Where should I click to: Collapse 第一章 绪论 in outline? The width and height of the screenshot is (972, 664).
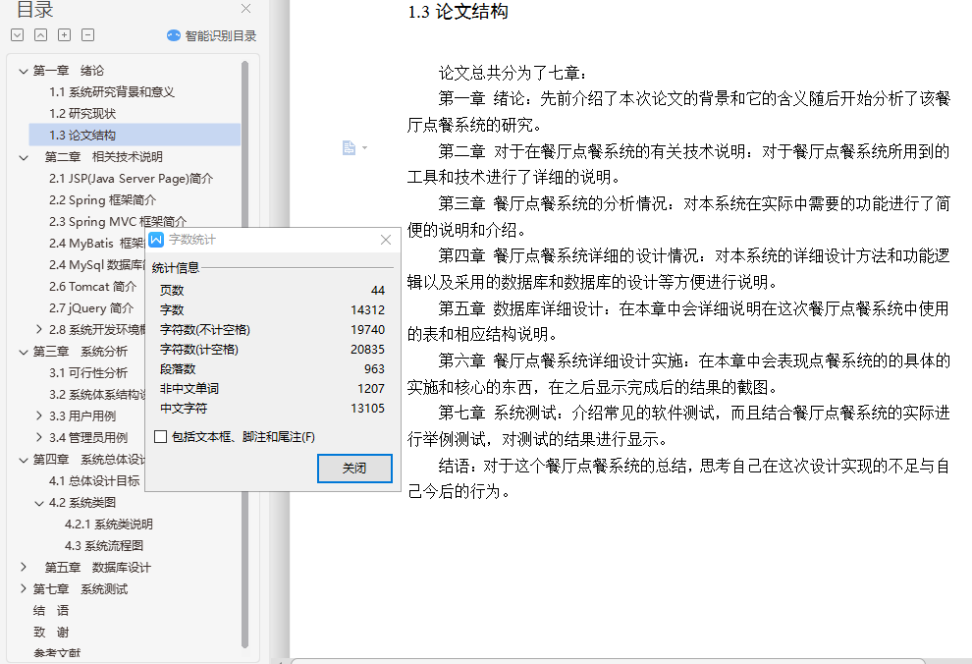[x=24, y=72]
